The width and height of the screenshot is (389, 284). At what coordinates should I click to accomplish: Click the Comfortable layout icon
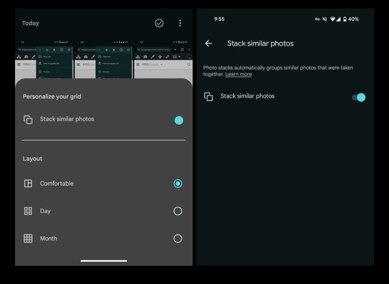click(28, 184)
